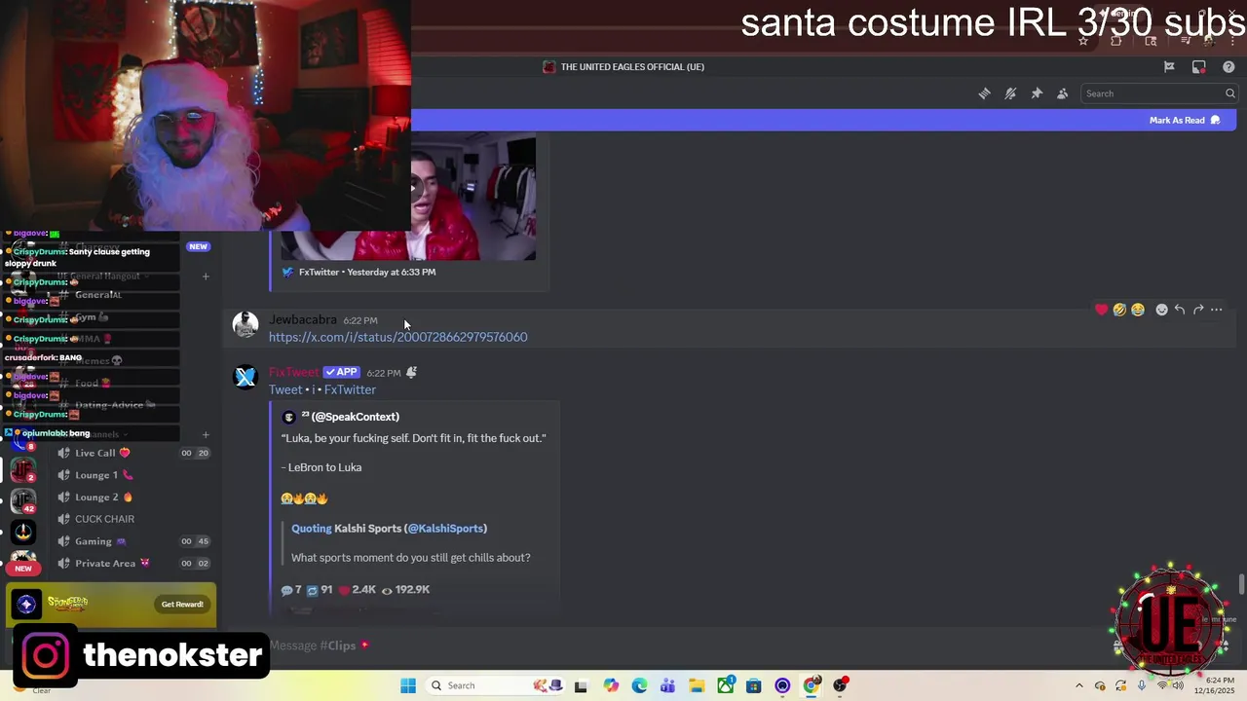Click the APP verified badge
This screenshot has width=1247, height=701.
coord(342,372)
